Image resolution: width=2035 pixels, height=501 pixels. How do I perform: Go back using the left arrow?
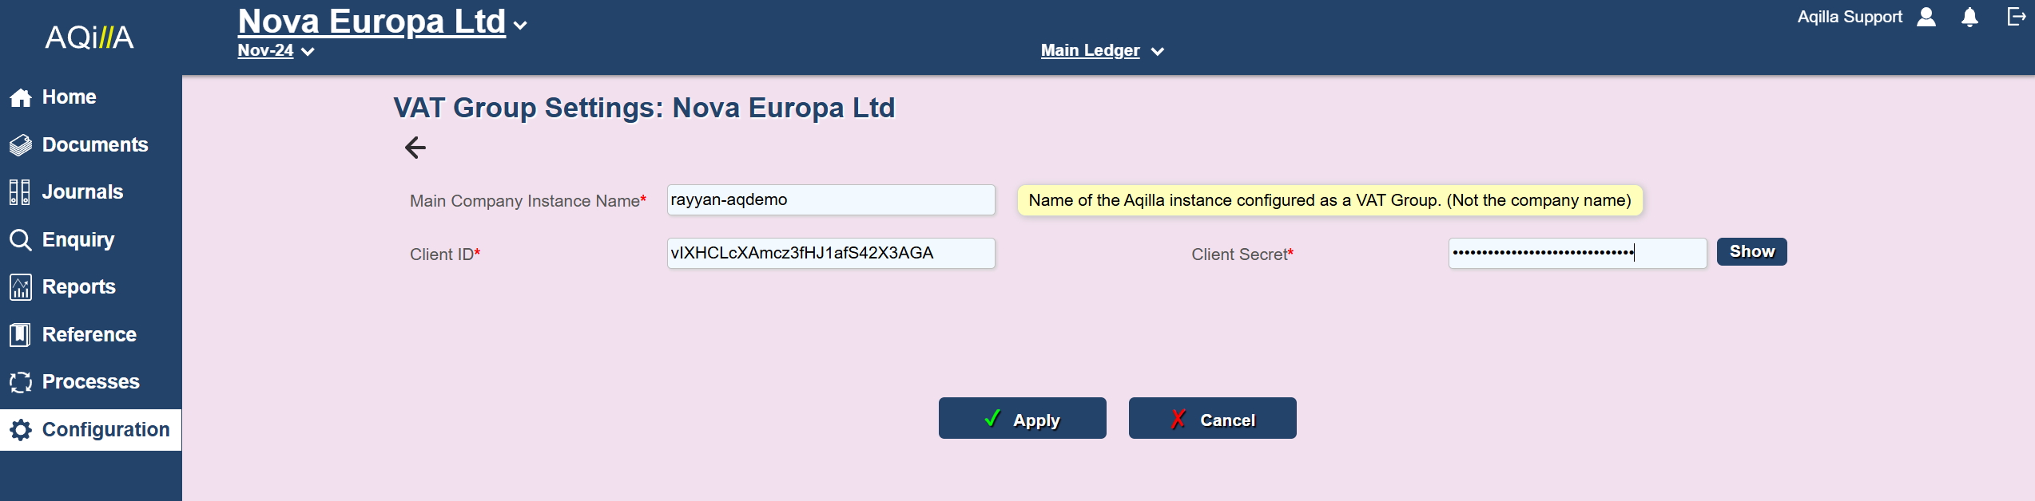(415, 148)
